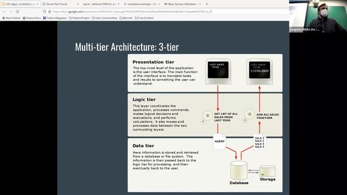This screenshot has height=195, width=347.
Task: Click the tracking protection shield icon
Action: tap(44, 11)
